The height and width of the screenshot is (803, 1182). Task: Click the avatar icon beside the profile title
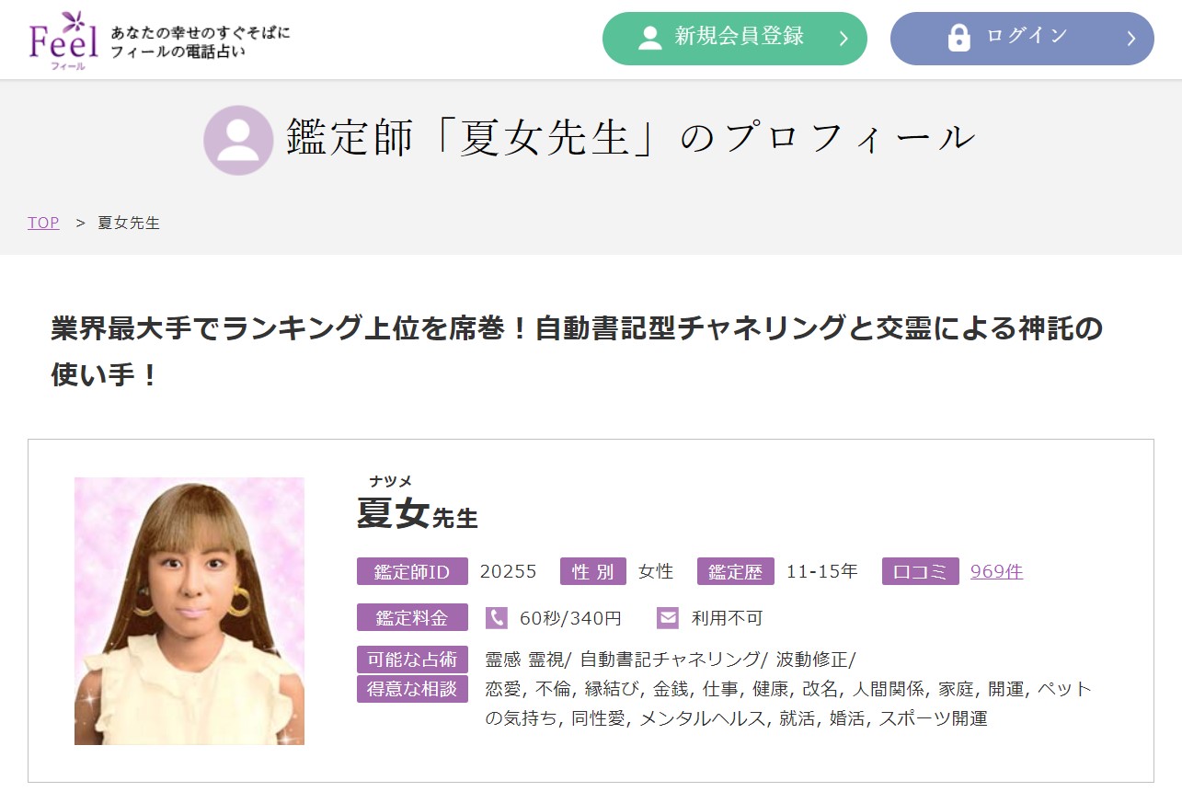(x=238, y=141)
